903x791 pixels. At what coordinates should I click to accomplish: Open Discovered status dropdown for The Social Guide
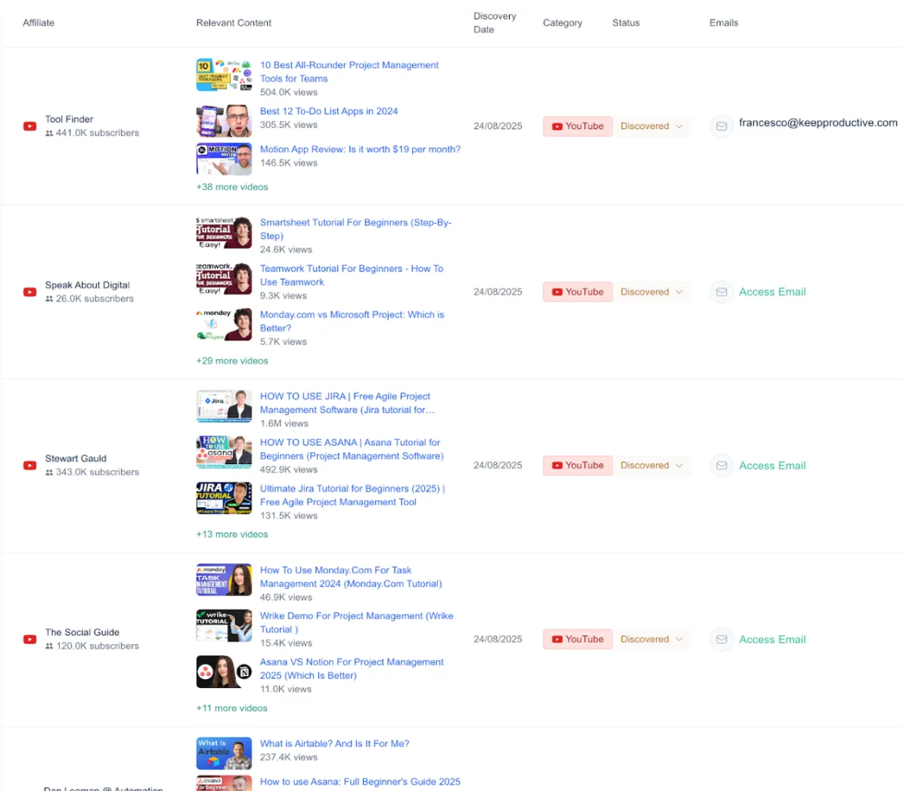point(651,639)
